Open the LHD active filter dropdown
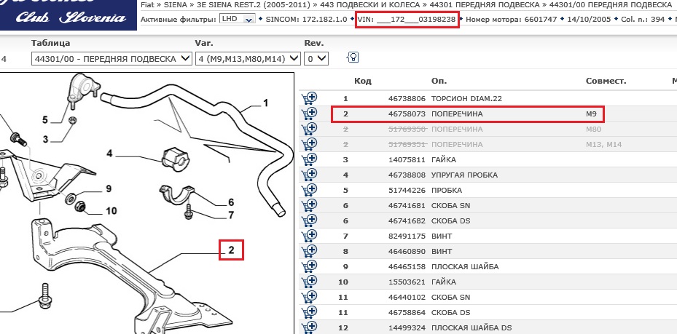677x334 pixels. [238, 19]
